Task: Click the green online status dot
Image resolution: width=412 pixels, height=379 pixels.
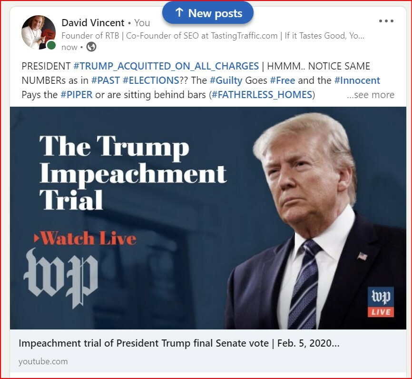Action: [x=51, y=46]
